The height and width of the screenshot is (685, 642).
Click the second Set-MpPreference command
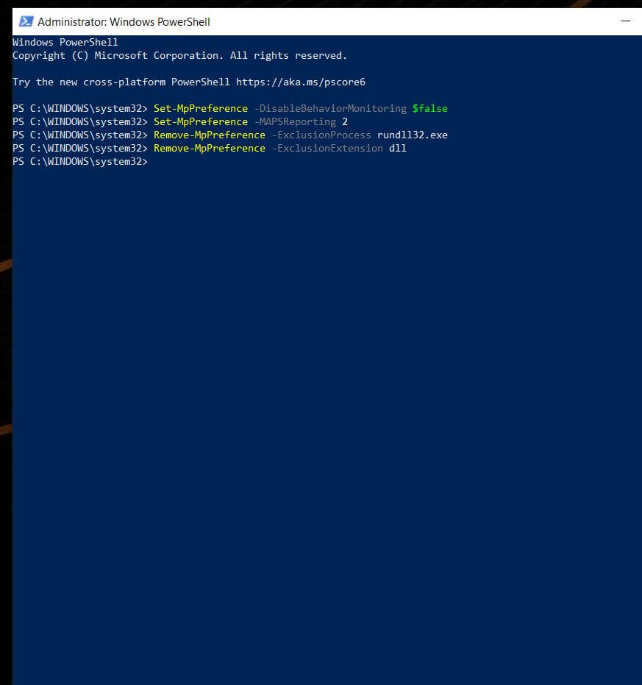click(x=200, y=121)
